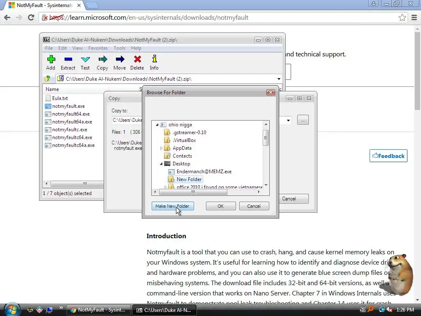Click Cancel in Browse For Folder
Image resolution: width=421 pixels, height=316 pixels.
(254, 206)
